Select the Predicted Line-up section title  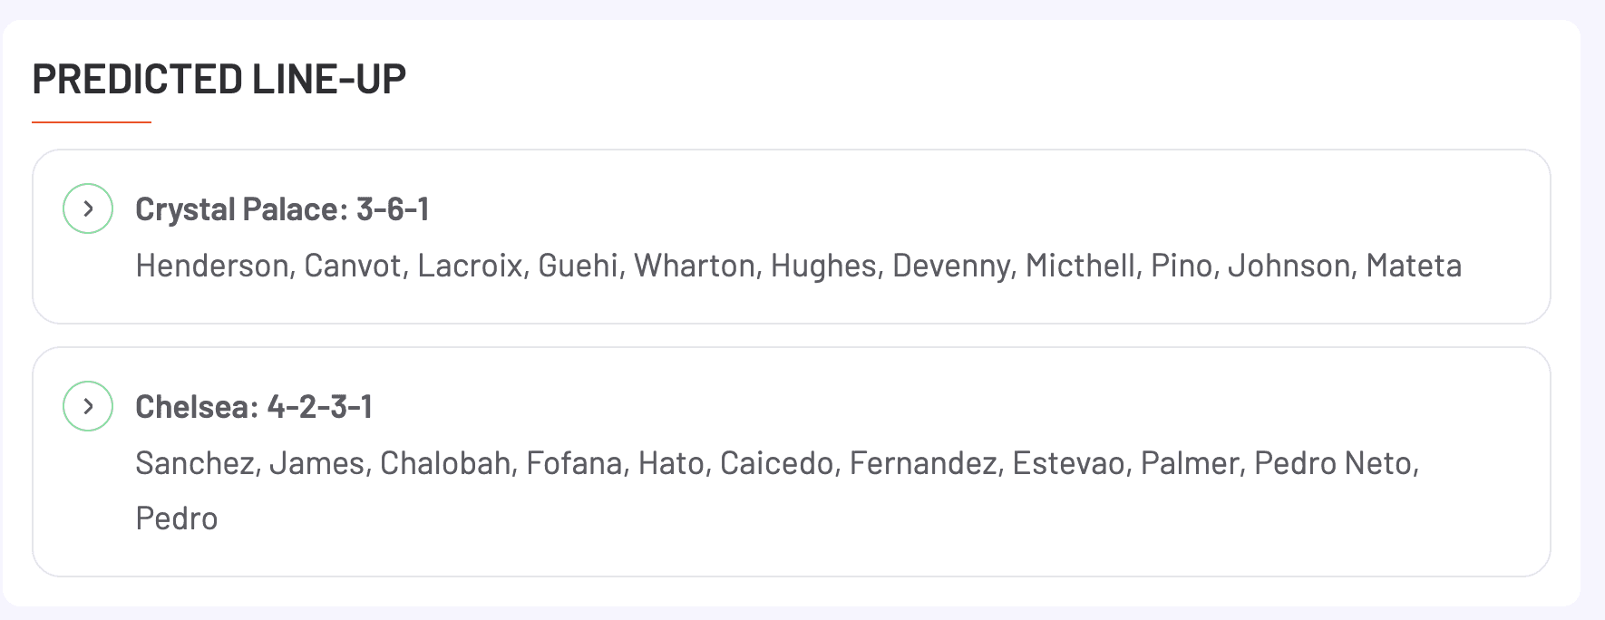pos(219,80)
